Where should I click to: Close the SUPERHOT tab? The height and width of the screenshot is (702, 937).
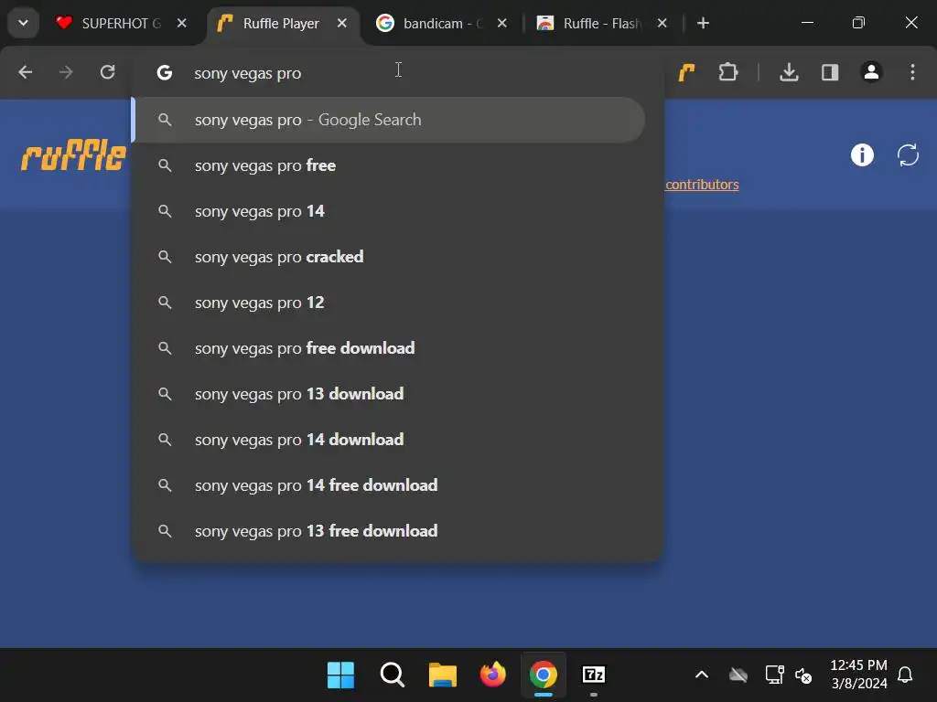pos(182,23)
